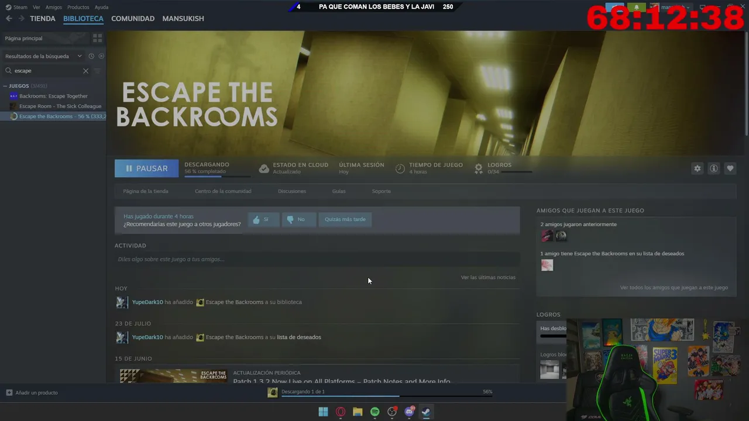The width and height of the screenshot is (749, 421).
Task: Click the Tiempo de juego clock icon
Action: tap(400, 168)
